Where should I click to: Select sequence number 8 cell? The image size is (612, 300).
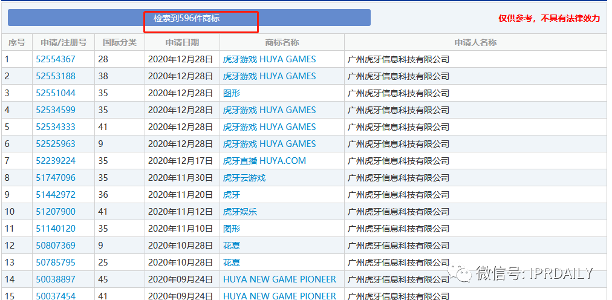[17, 178]
